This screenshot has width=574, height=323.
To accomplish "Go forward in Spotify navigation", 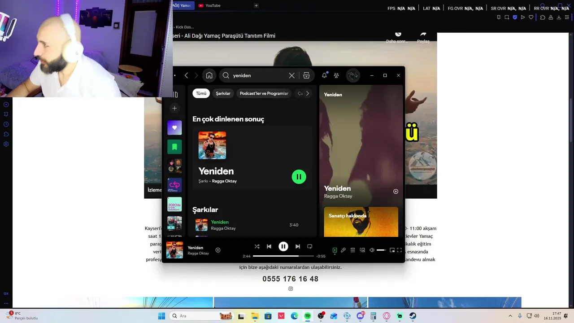I will 196,75.
